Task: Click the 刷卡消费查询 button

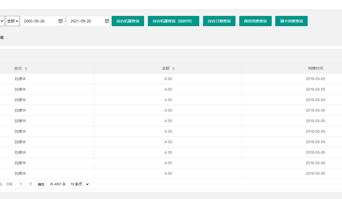Action: click(291, 21)
